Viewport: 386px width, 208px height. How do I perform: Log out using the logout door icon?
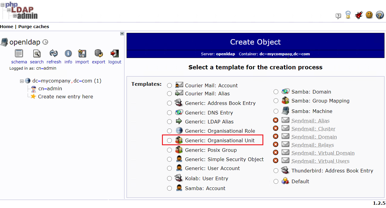115,53
